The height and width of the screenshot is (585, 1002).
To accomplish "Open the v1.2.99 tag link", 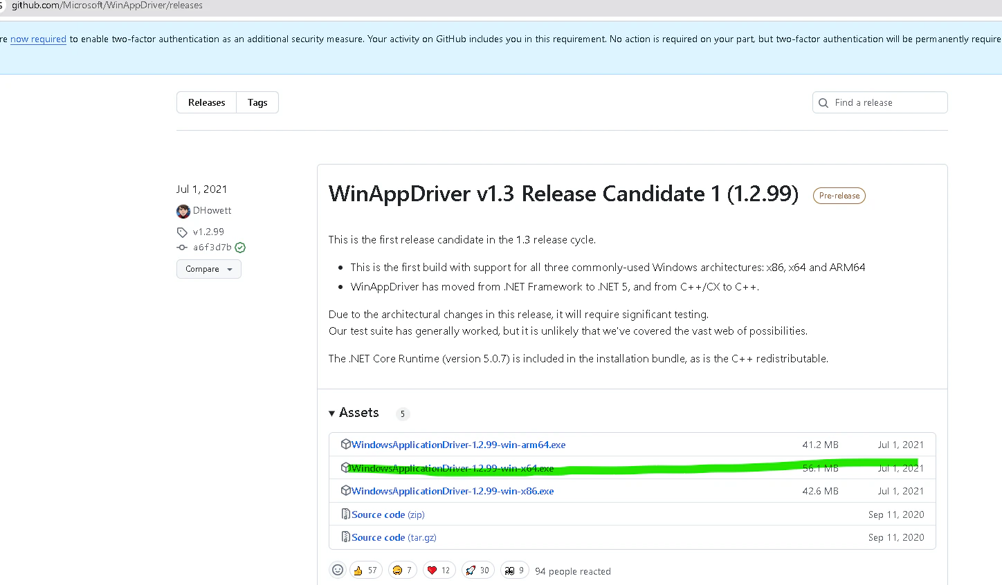I will (x=208, y=232).
